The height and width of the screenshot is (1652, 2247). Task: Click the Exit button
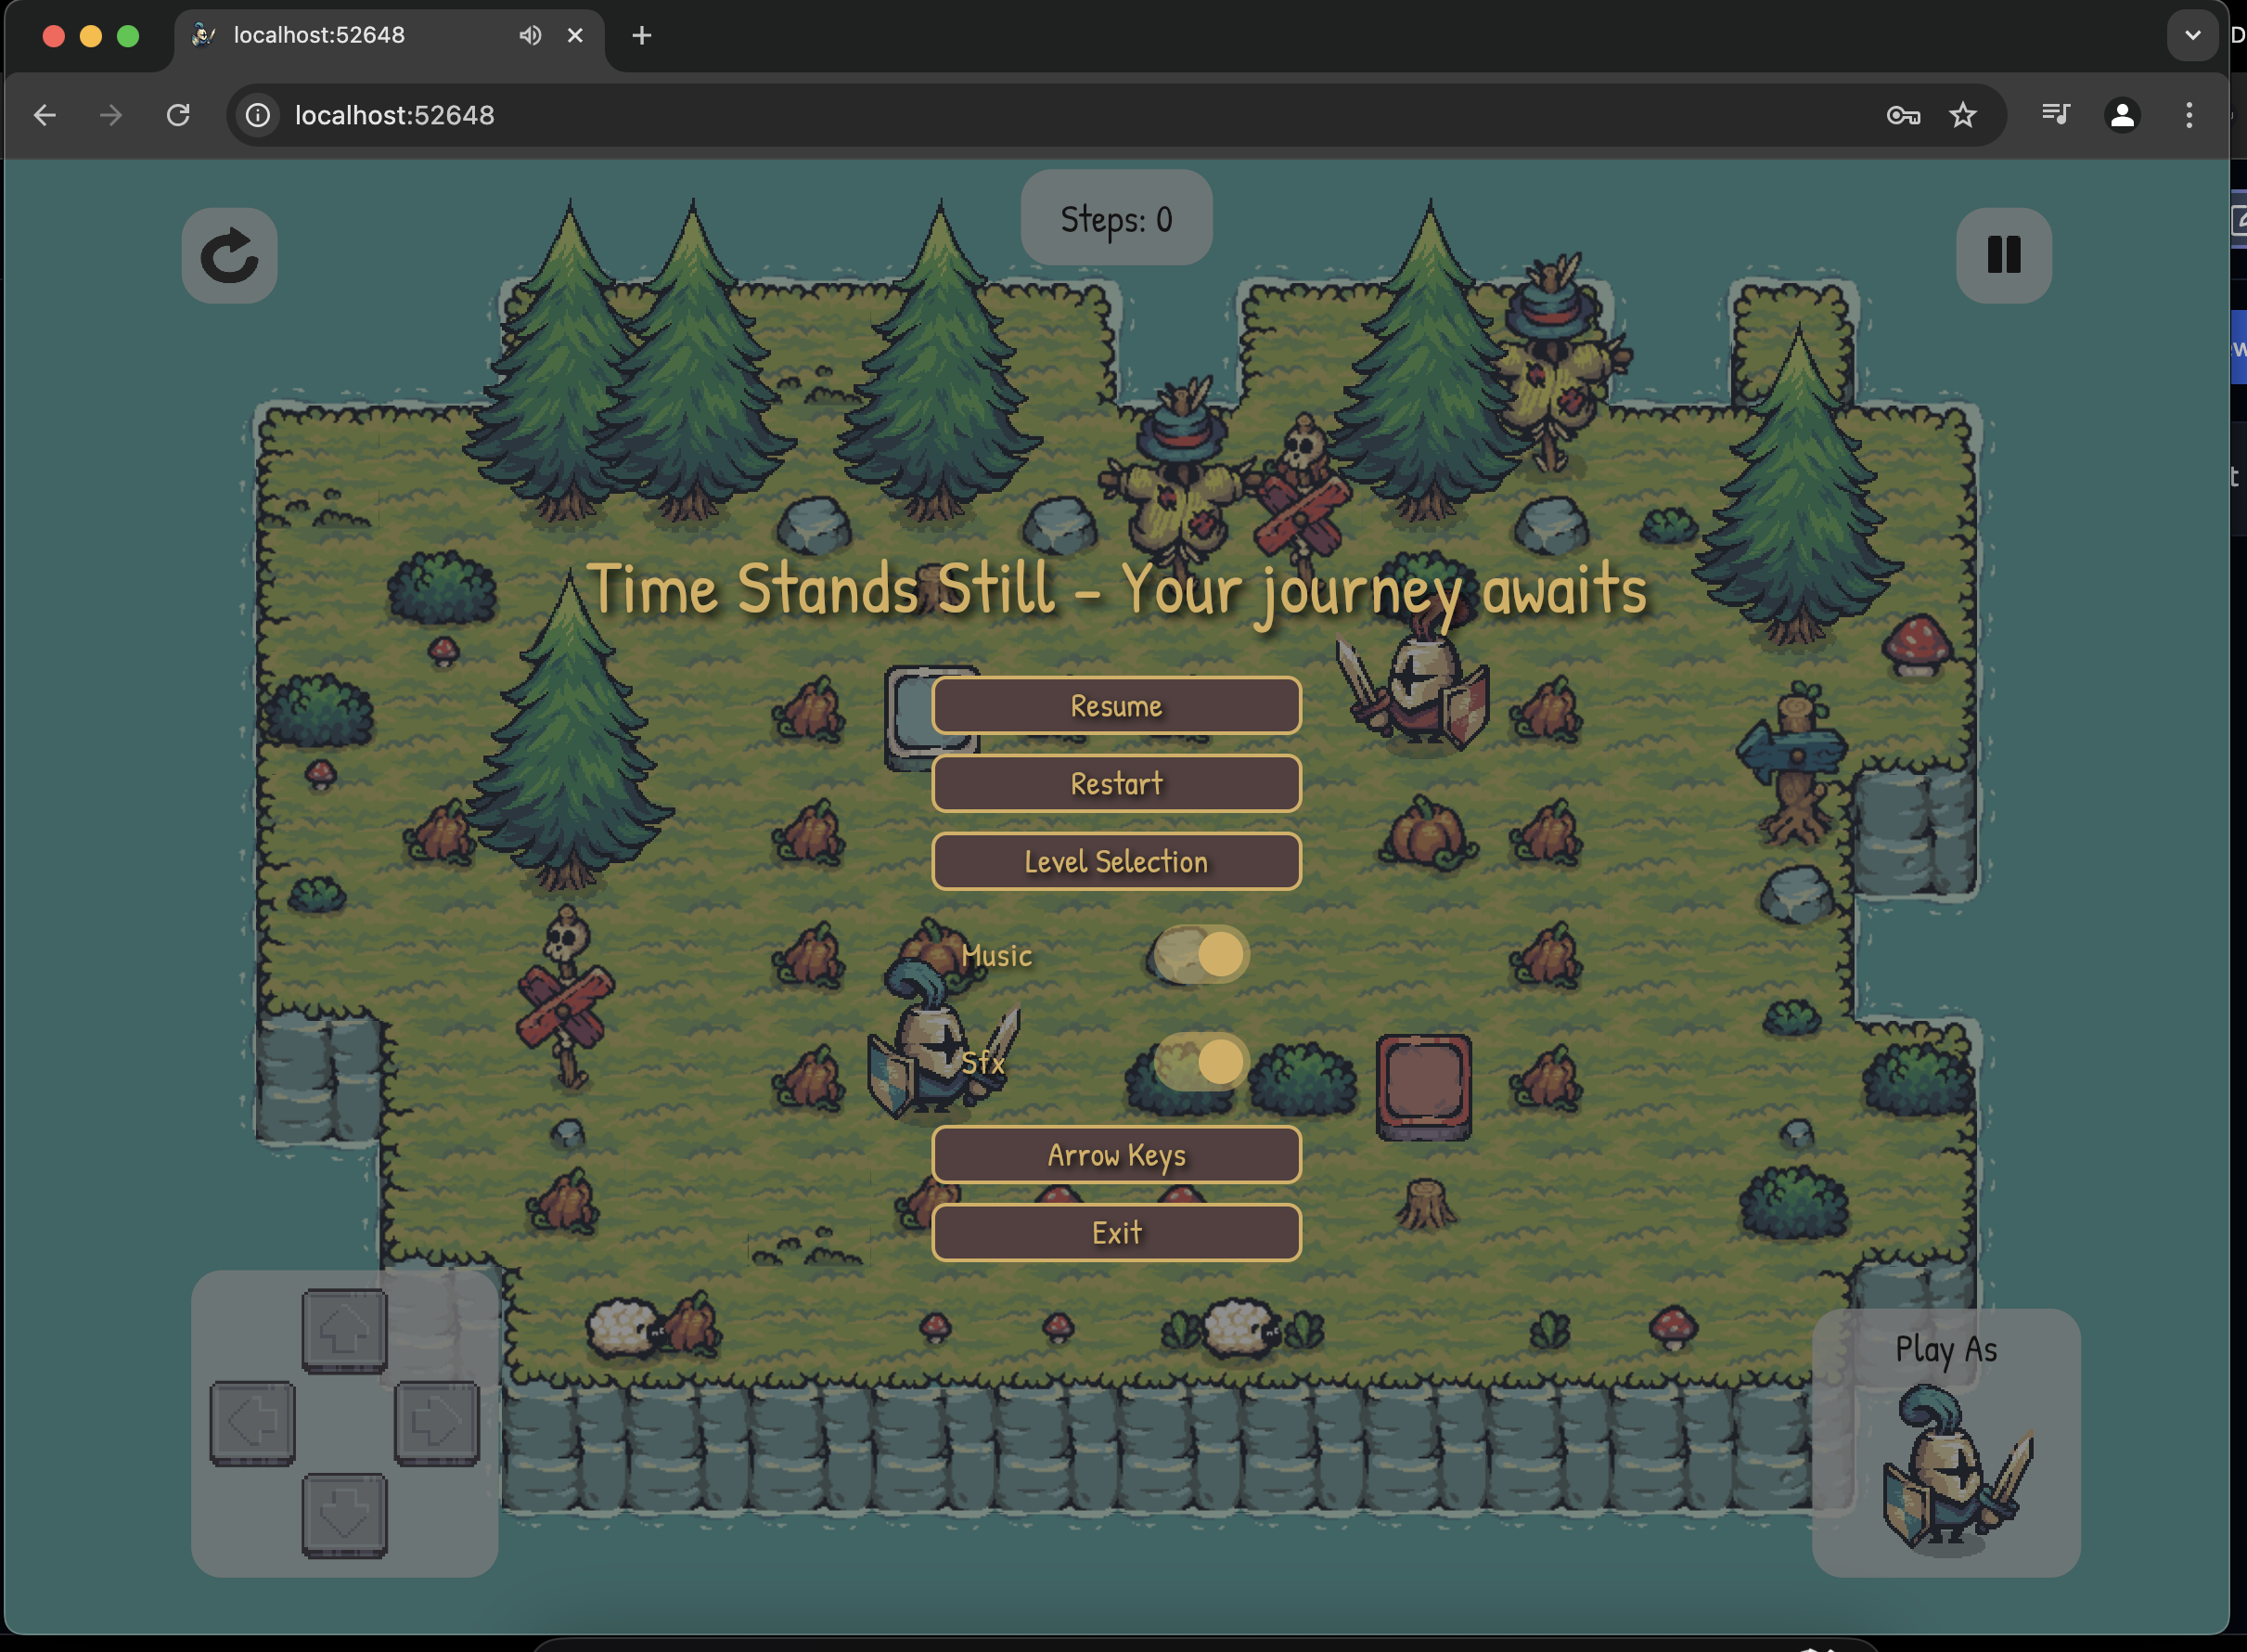[1115, 1233]
